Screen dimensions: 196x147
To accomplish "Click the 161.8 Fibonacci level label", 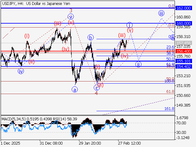I will (170, 109).
